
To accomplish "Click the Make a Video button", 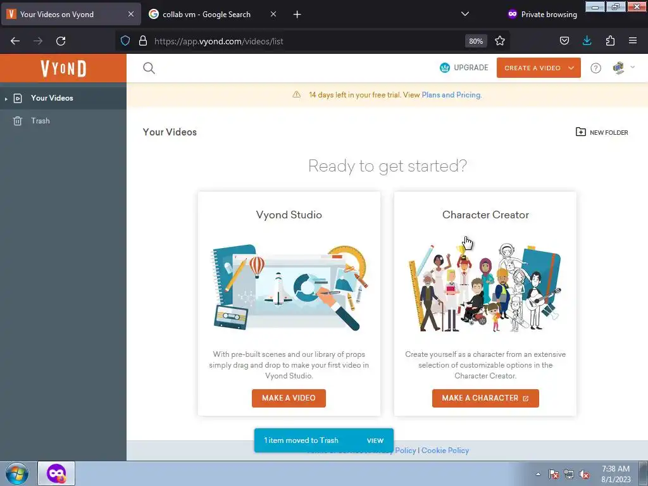I will tap(289, 398).
